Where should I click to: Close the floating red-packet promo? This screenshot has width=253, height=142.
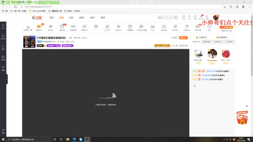coord(247,106)
